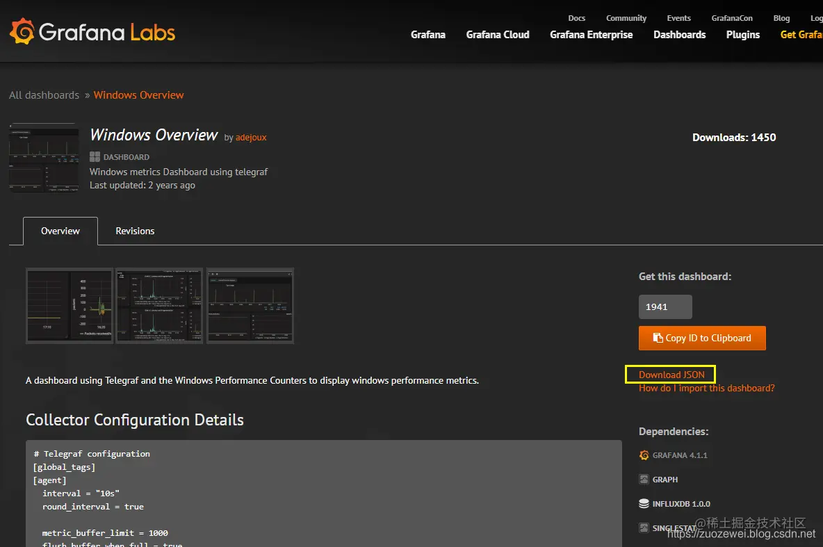Click the [agent] config line
This screenshot has width=823, height=547.
[50, 480]
